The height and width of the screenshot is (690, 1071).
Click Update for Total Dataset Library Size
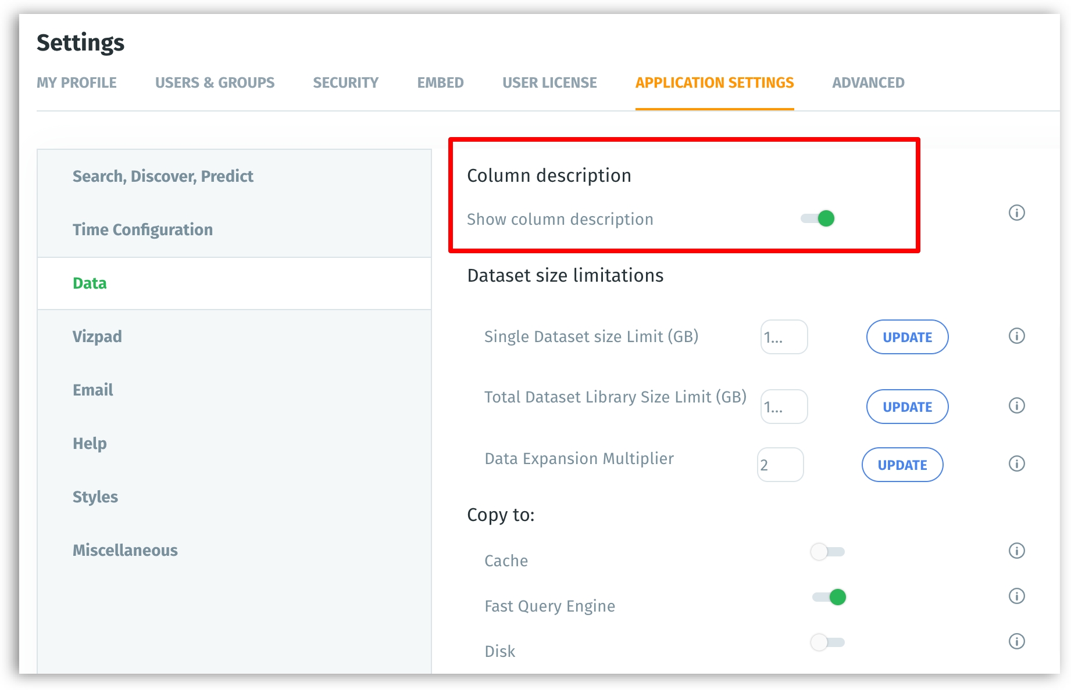(x=907, y=407)
